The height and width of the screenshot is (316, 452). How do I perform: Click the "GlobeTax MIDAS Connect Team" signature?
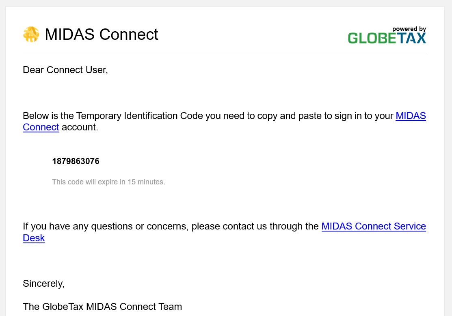click(x=112, y=307)
